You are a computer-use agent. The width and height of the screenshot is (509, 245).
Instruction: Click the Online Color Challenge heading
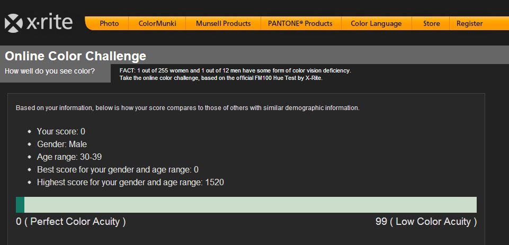tap(75, 56)
